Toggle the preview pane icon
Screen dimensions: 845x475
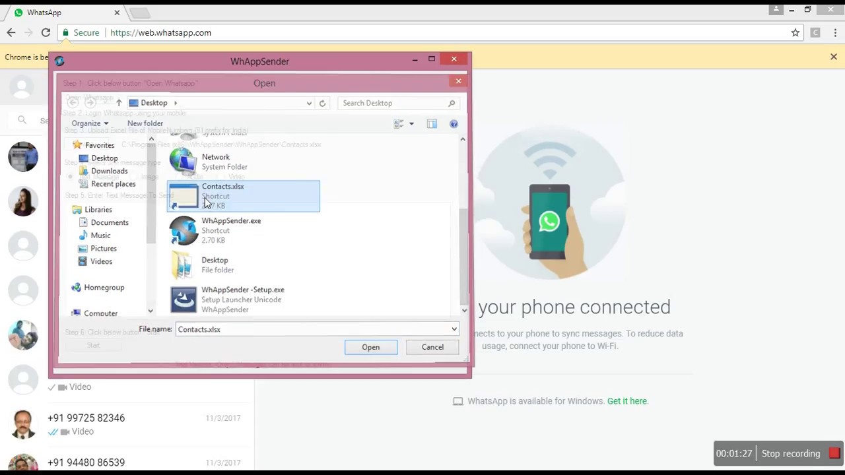pyautogui.click(x=432, y=123)
